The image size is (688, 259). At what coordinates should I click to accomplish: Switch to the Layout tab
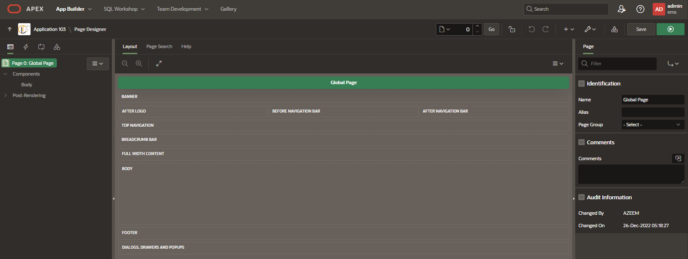pyautogui.click(x=130, y=46)
